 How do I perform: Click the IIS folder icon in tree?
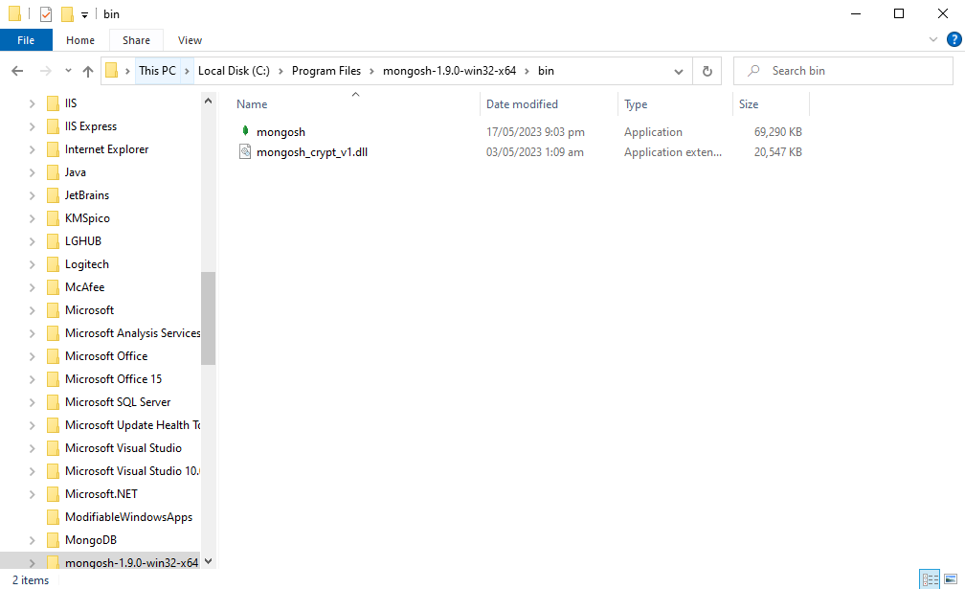pyautogui.click(x=53, y=103)
